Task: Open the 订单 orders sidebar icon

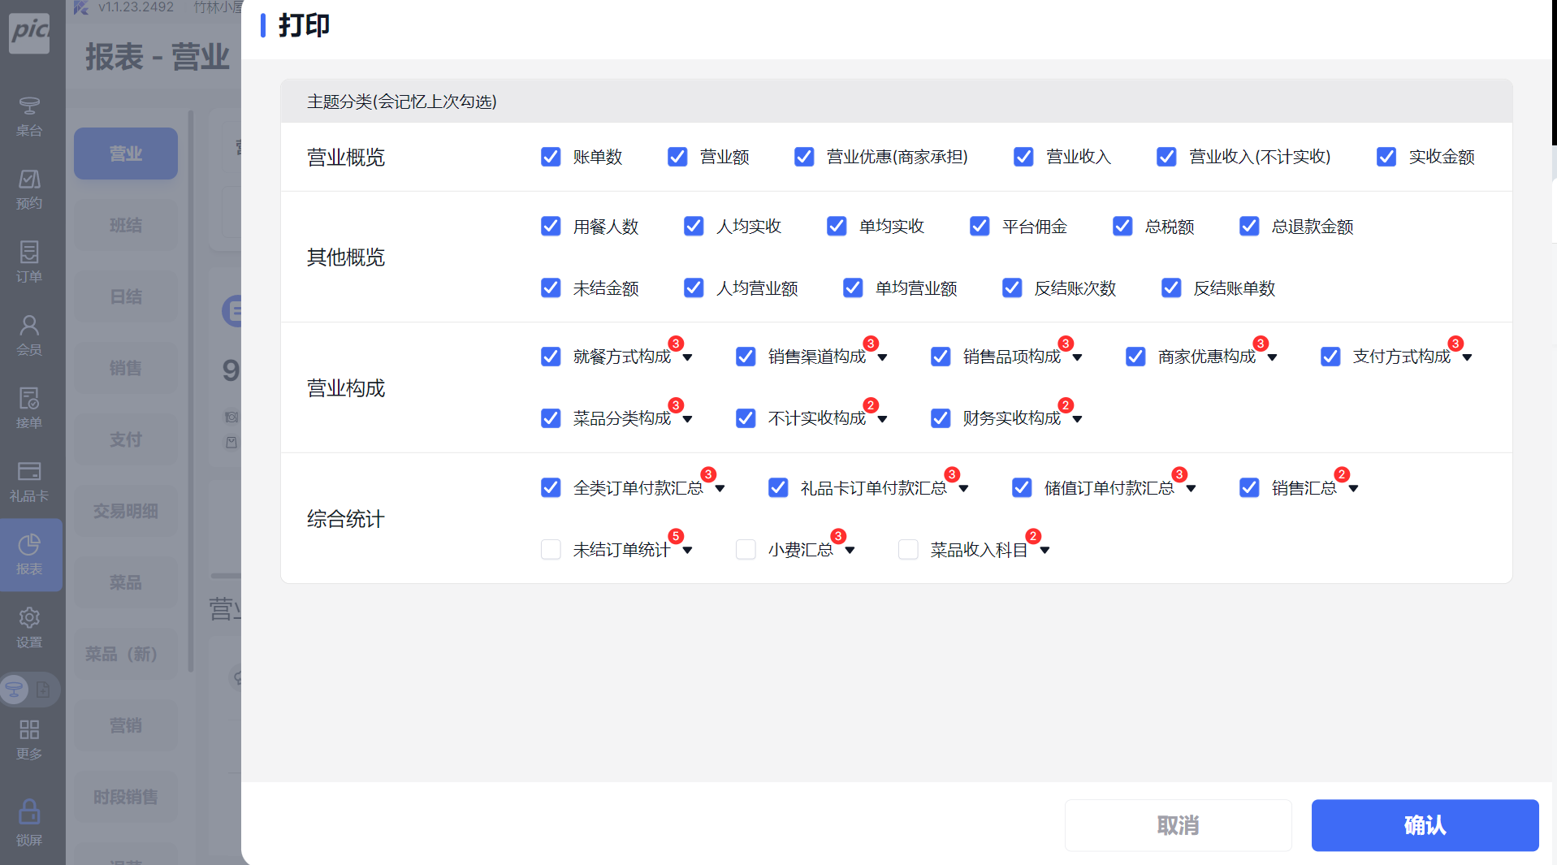Action: (x=29, y=262)
